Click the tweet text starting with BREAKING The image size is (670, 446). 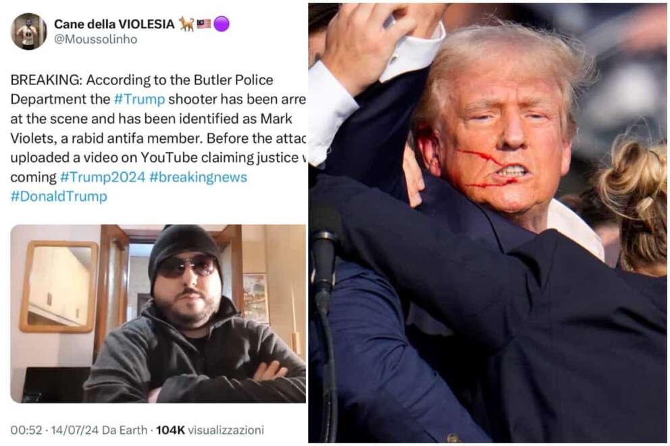click(158, 138)
